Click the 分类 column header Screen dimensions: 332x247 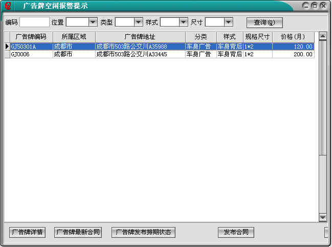click(x=201, y=37)
